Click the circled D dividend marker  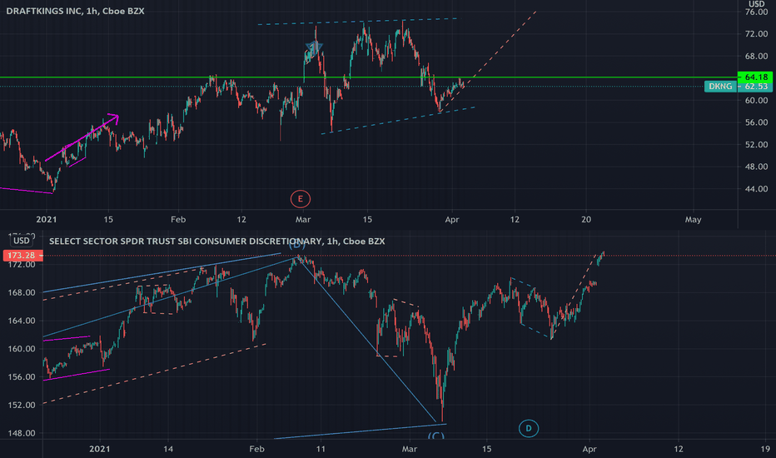(x=529, y=428)
